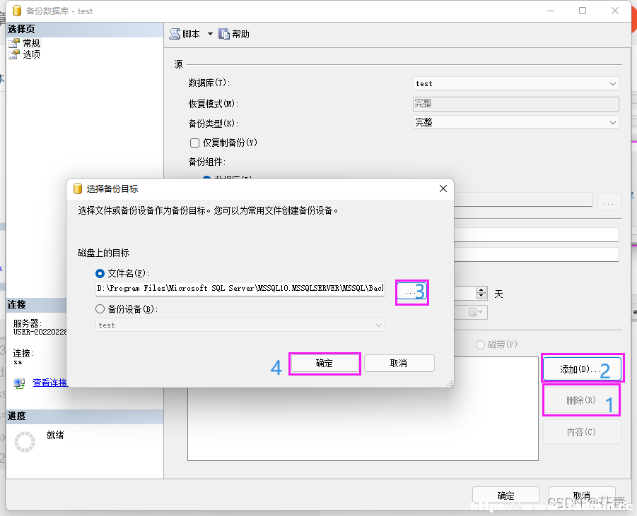The height and width of the screenshot is (516, 637).
Task: Select the Tape (磁带) radio button
Action: [x=480, y=344]
